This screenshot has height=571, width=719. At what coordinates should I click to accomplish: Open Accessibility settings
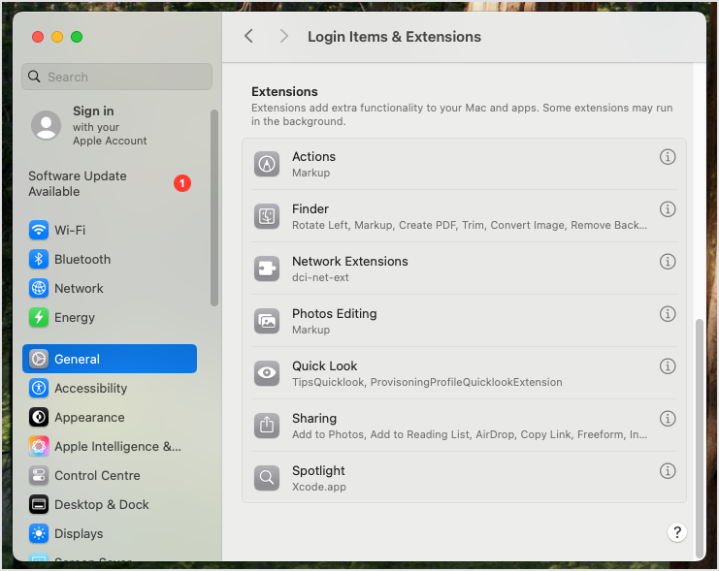point(110,388)
